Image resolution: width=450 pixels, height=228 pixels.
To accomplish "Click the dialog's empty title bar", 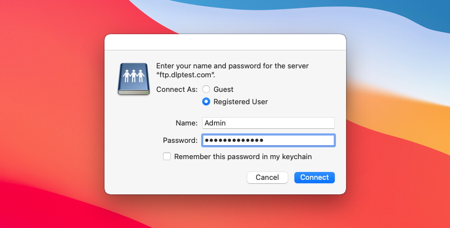I will (225, 43).
